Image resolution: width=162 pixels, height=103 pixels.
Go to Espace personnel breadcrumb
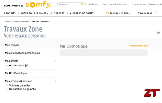pos(22,22)
